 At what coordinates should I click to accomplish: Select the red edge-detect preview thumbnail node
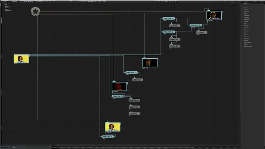point(119,86)
